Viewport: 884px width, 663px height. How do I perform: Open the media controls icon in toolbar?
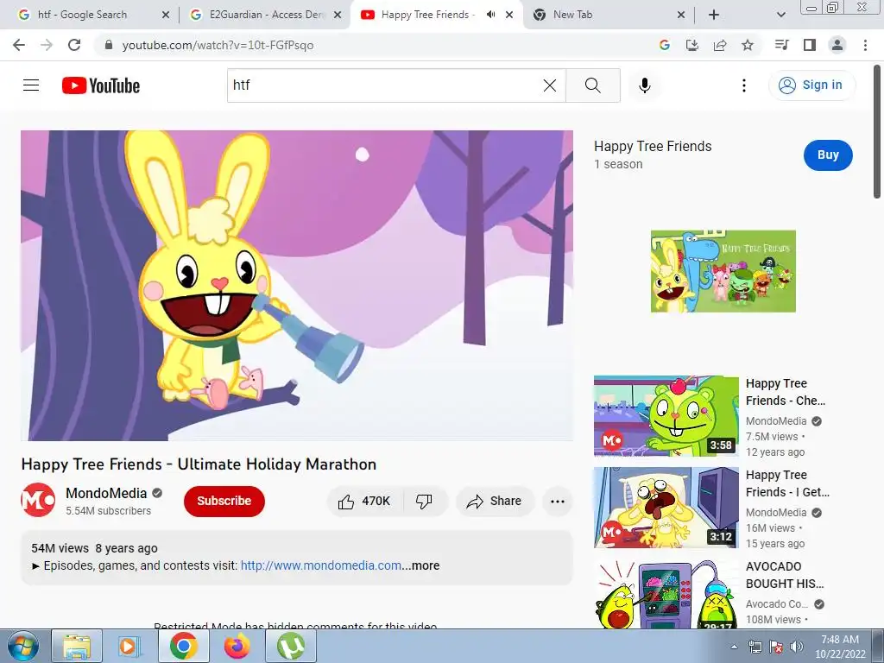(x=781, y=45)
